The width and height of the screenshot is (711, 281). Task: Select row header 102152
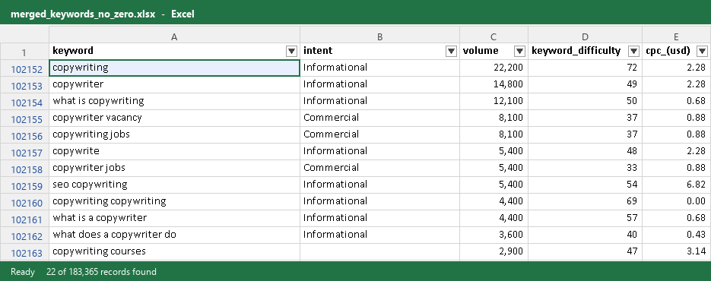(24, 68)
